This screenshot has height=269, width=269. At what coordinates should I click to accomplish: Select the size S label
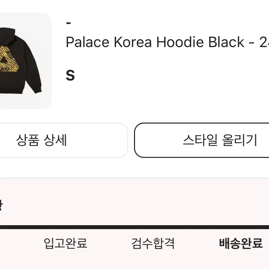tap(70, 75)
